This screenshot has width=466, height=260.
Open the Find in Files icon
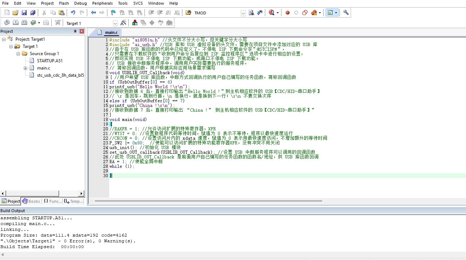(188, 13)
